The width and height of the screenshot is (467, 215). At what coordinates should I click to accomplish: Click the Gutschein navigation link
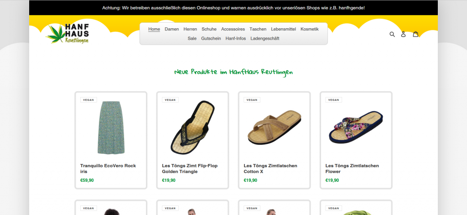(211, 38)
